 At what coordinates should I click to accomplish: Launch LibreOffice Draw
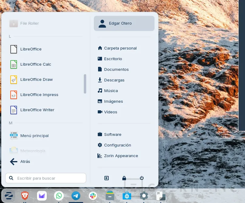[x=36, y=80]
